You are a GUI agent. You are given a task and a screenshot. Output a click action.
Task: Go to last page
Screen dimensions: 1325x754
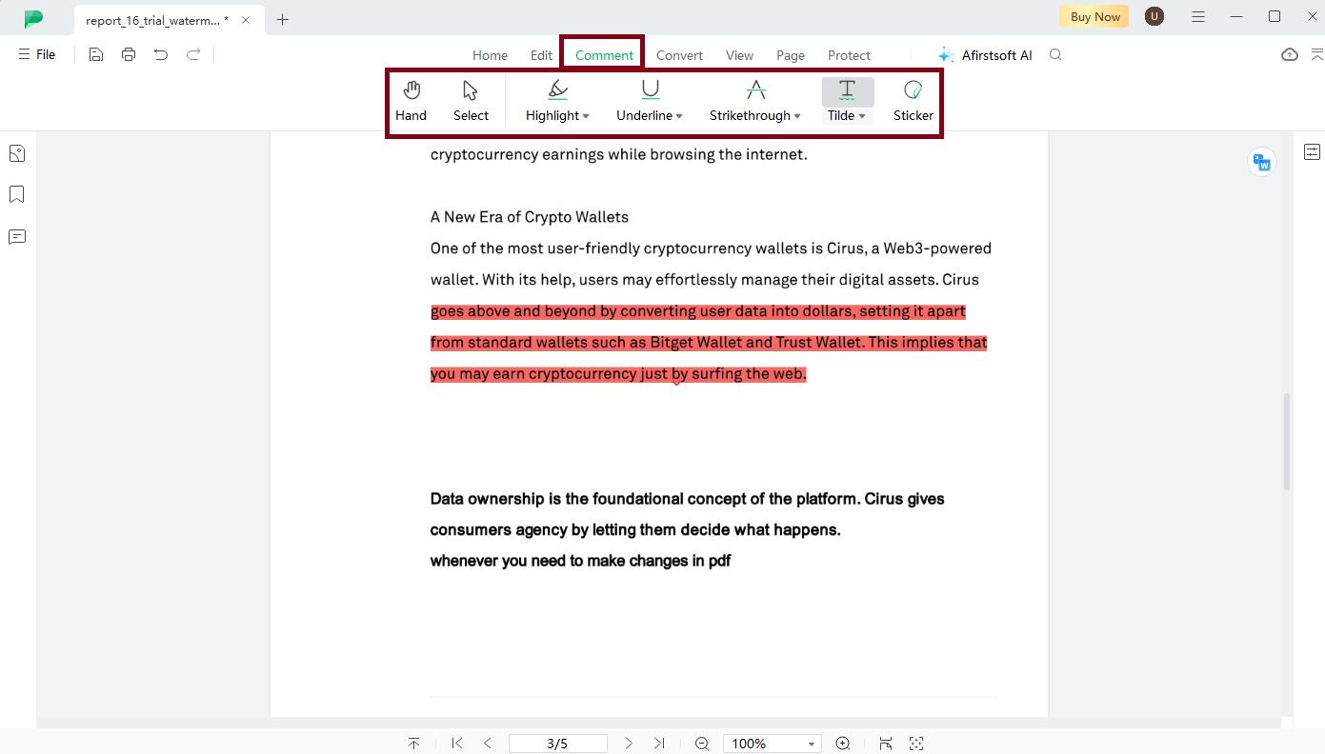coord(659,744)
